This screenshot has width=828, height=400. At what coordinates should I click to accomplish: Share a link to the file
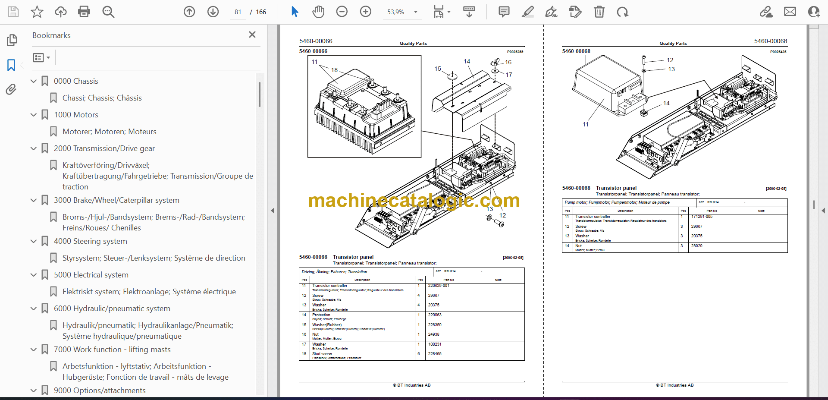(x=766, y=12)
